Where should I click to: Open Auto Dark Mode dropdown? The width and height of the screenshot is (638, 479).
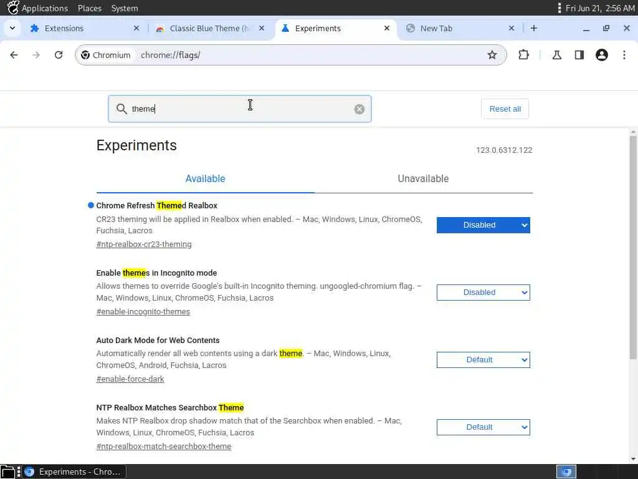[x=483, y=360]
